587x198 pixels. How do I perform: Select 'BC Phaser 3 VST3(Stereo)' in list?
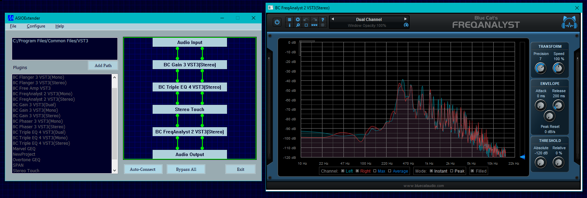(x=39, y=127)
